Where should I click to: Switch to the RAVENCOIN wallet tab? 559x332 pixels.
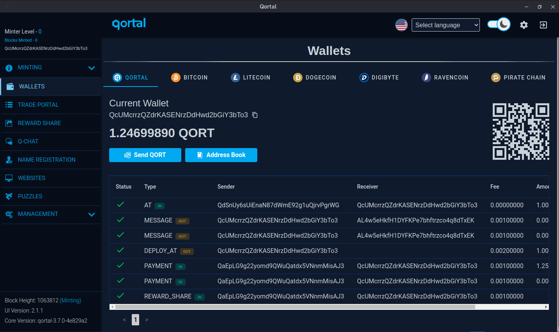coord(445,78)
